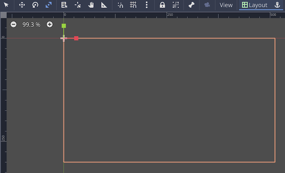Viewport: 285px width, 173px height.
Task: Reset zoom via the 99.3 % label
Action: click(x=31, y=25)
